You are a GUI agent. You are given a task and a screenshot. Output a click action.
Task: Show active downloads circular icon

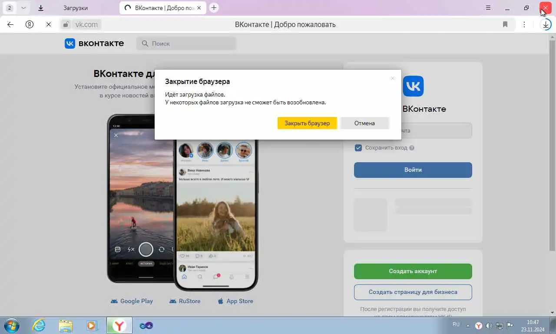coord(546,24)
